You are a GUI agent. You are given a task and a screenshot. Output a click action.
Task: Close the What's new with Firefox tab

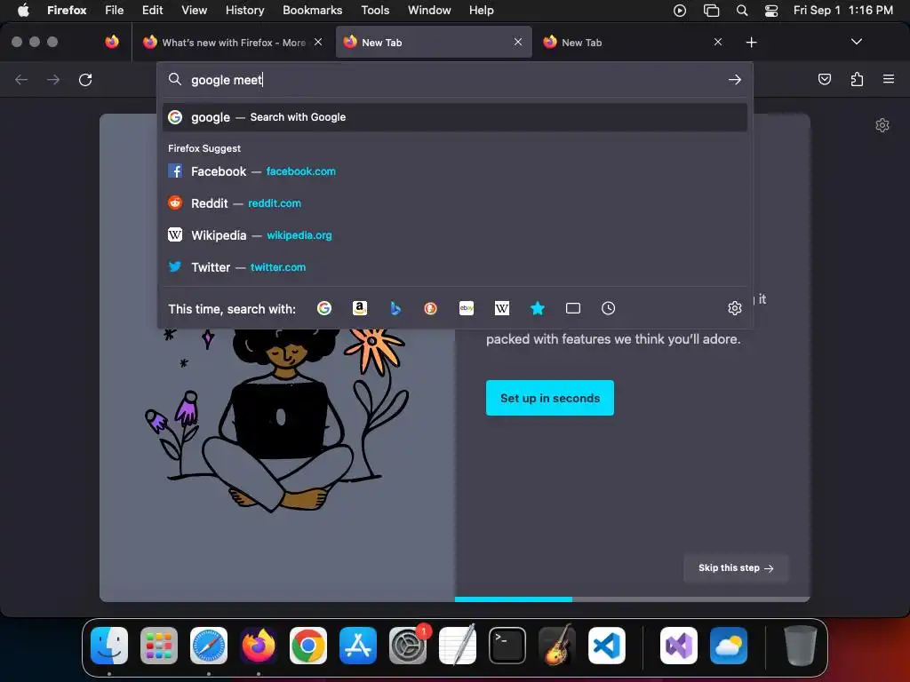click(x=318, y=42)
